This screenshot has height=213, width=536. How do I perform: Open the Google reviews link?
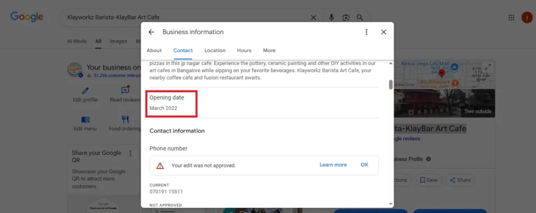point(407,139)
